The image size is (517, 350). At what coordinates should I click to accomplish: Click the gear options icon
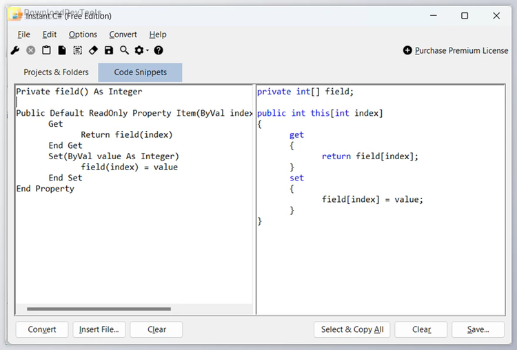(x=139, y=50)
